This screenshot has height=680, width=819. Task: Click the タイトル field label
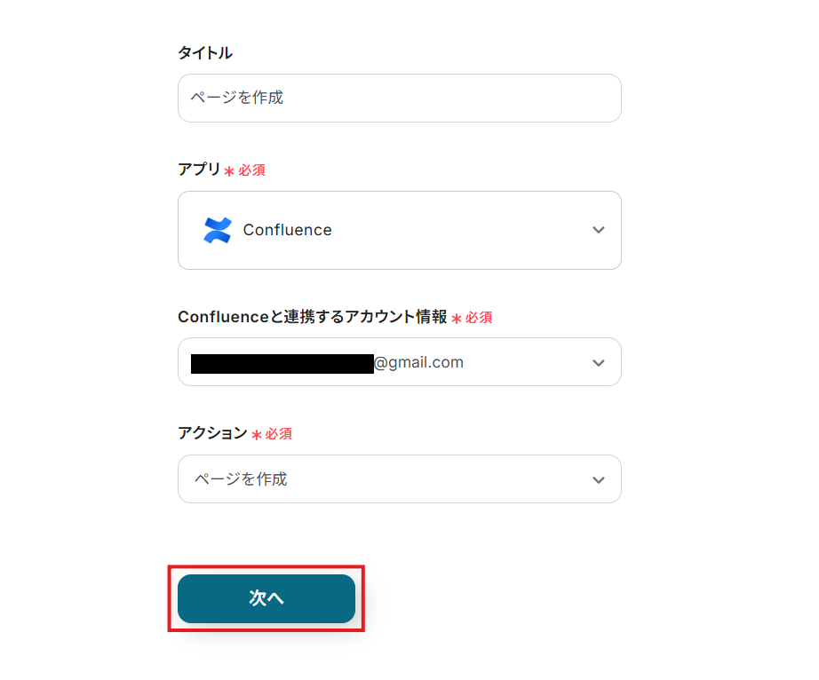tap(205, 52)
